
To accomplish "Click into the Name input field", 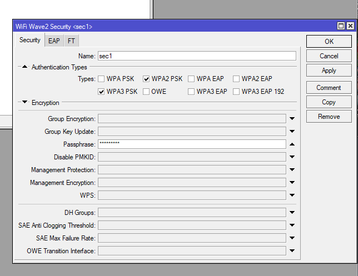I will click(x=197, y=56).
